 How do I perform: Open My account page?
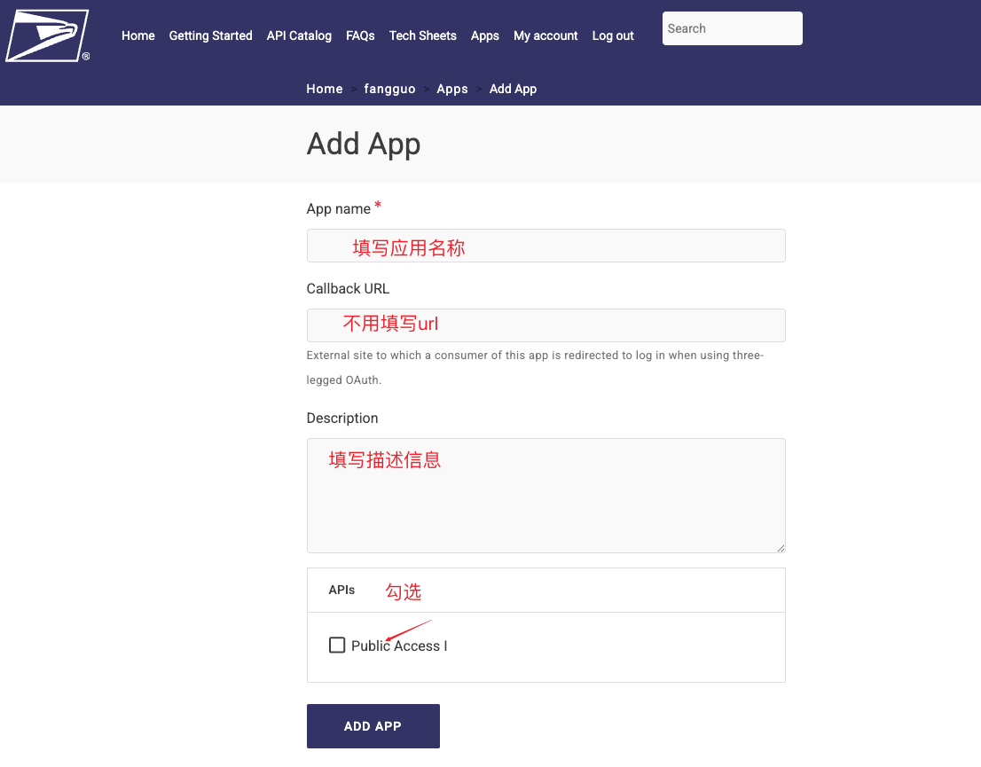pos(545,35)
